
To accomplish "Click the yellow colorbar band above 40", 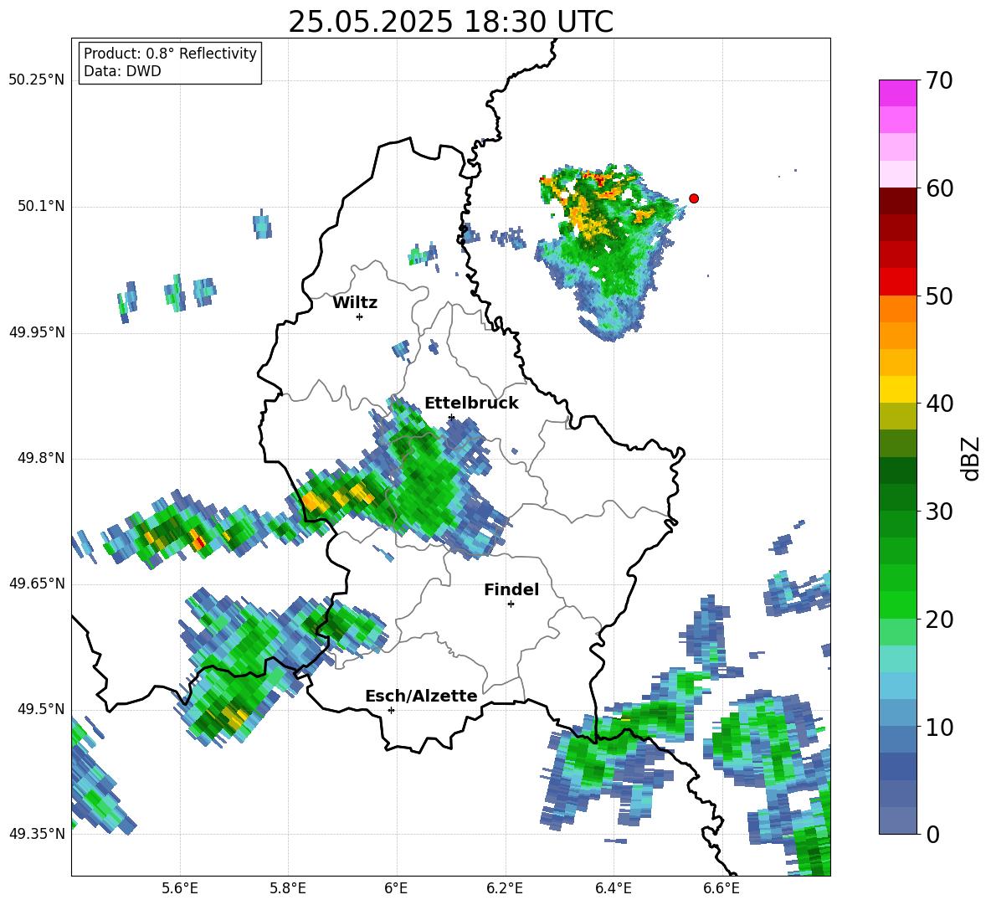I will point(897,389).
